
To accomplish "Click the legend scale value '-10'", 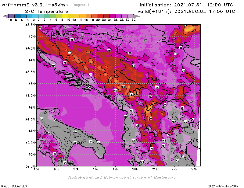I will click(x=9, y=20).
